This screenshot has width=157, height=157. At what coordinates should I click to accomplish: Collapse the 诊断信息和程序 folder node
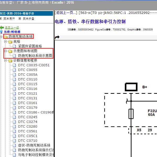[x=5, y=60]
